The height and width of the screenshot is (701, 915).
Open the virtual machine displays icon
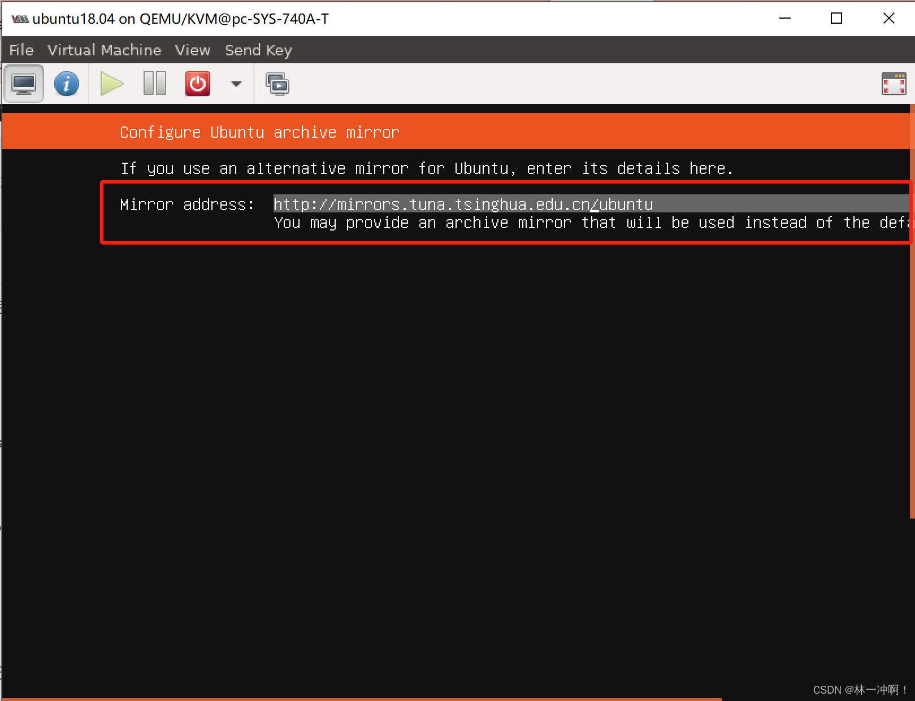click(x=277, y=83)
